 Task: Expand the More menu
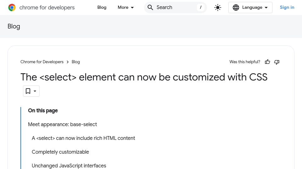tap(126, 8)
